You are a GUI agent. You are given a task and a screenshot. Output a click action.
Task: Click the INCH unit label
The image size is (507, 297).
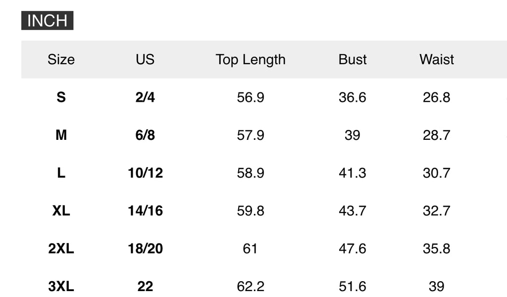(47, 21)
